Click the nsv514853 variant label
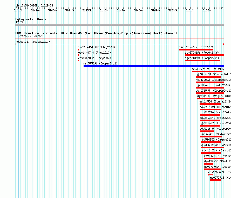Screen dimensions: 231x198 [216, 140]
